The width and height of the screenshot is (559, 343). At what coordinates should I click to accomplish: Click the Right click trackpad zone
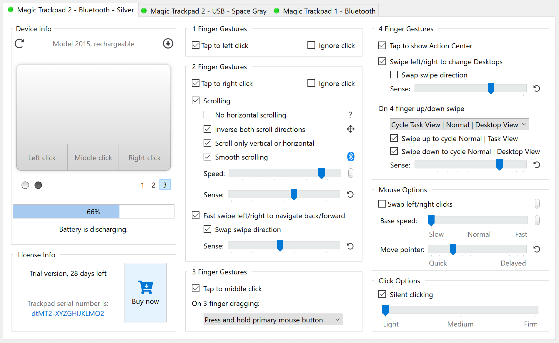145,158
